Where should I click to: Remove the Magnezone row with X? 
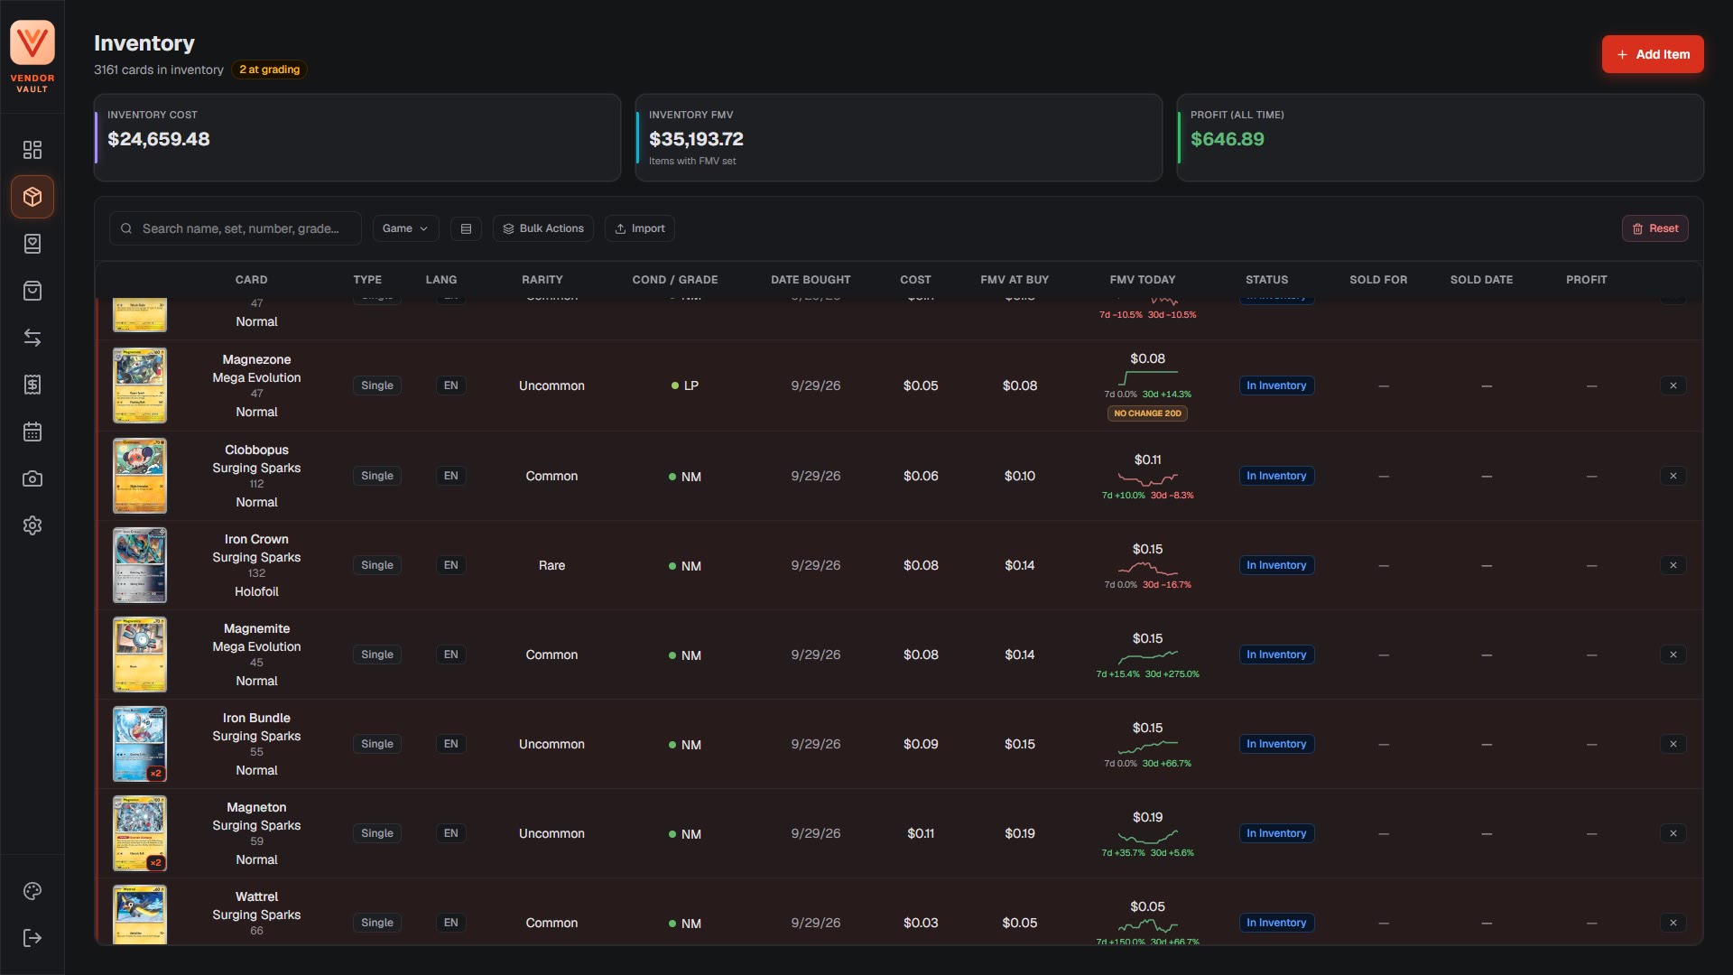pyautogui.click(x=1673, y=385)
